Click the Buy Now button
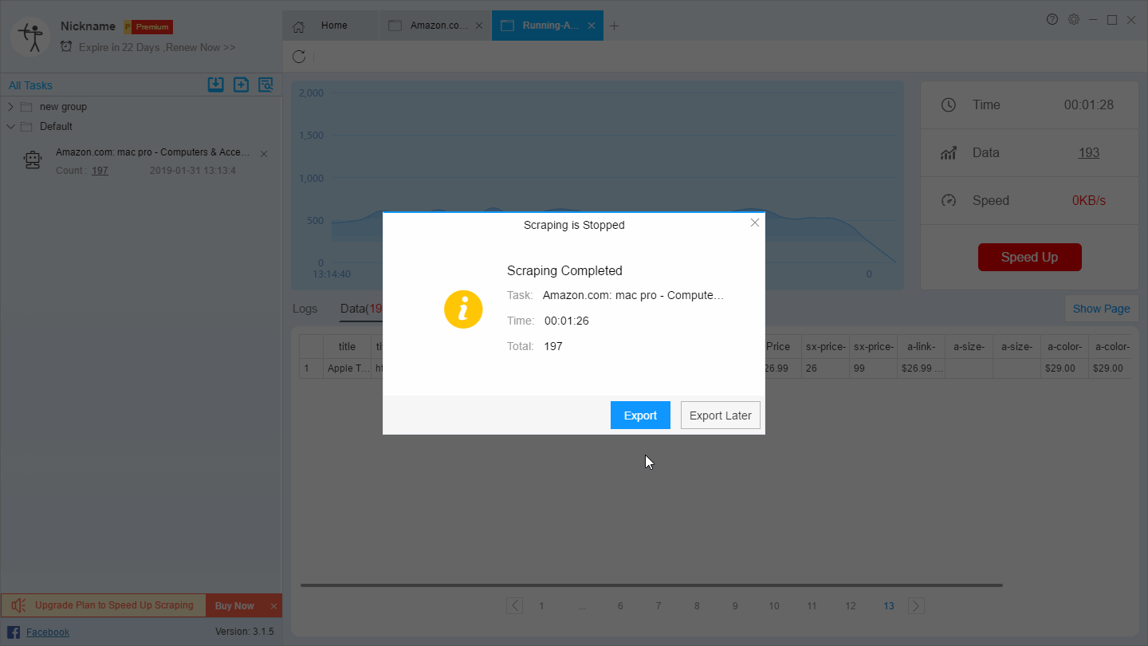1148x646 pixels. click(234, 605)
